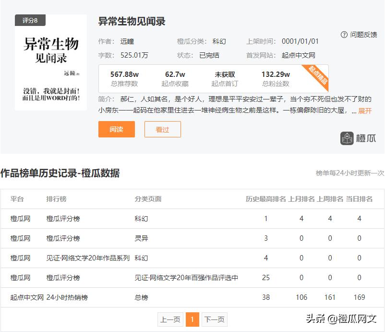This screenshot has width=385, height=332.
Task: Click the 看过 marked-as-read button
Action: coord(162,129)
